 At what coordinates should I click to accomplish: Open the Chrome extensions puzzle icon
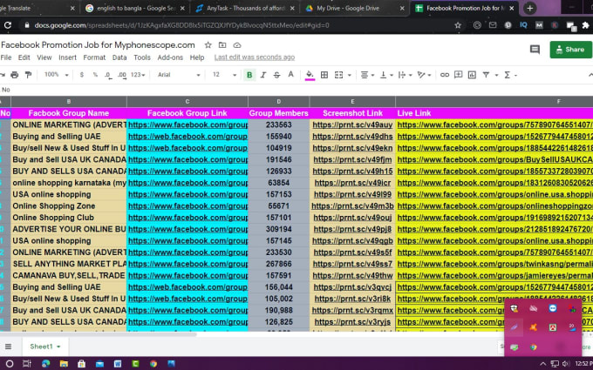point(585,25)
